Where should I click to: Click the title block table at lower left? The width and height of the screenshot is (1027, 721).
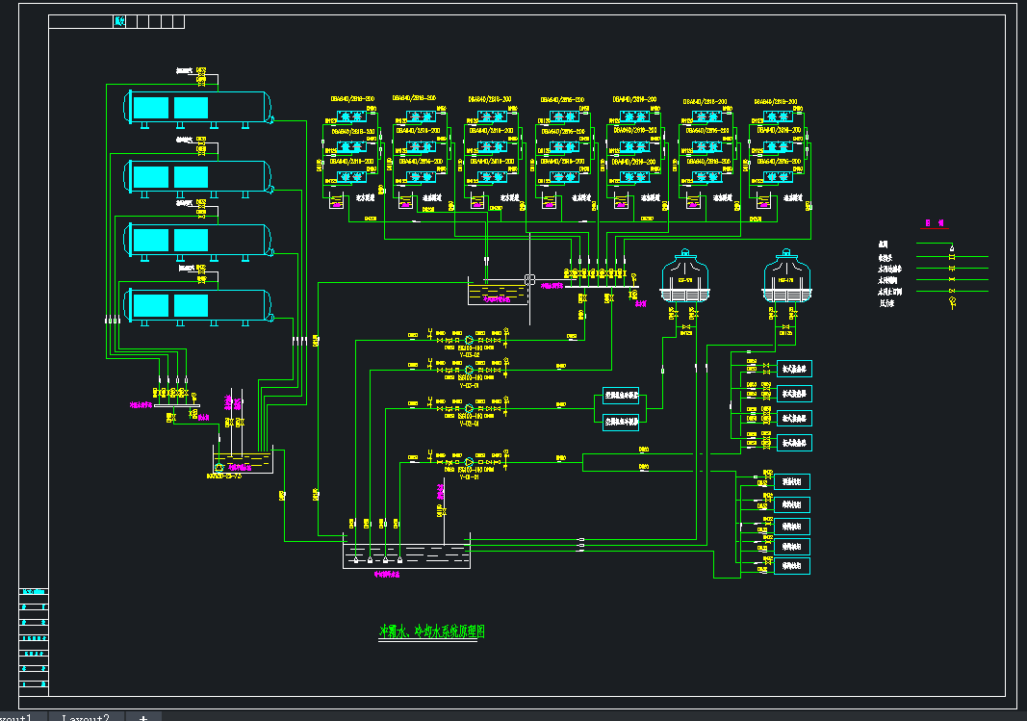(x=34, y=641)
